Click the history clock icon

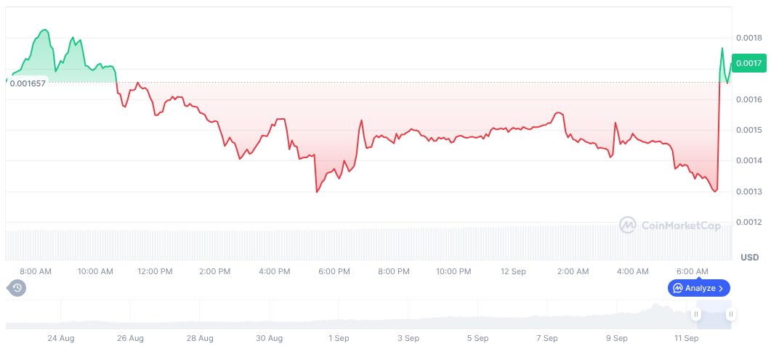tap(17, 288)
